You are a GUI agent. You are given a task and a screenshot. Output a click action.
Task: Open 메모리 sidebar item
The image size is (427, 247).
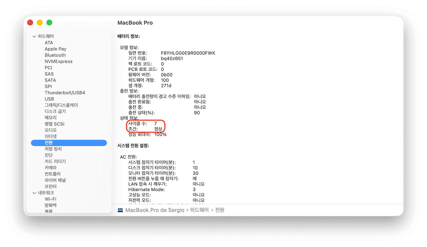coord(51,118)
